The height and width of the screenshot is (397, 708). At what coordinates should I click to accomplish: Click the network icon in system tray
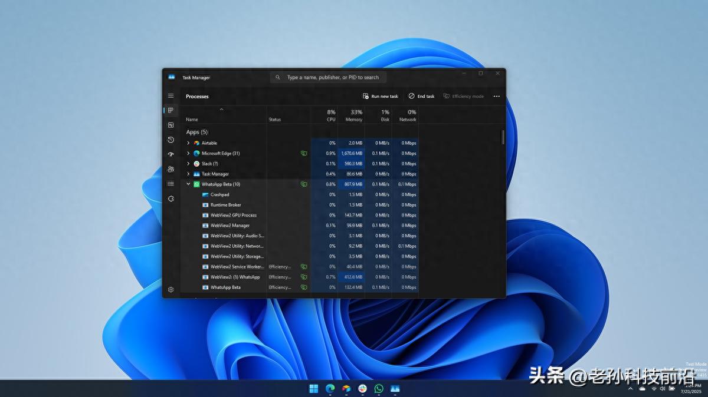653,389
